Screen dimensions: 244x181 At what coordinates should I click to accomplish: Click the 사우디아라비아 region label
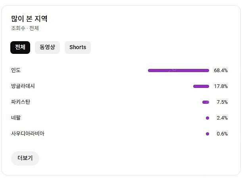[x=28, y=134]
